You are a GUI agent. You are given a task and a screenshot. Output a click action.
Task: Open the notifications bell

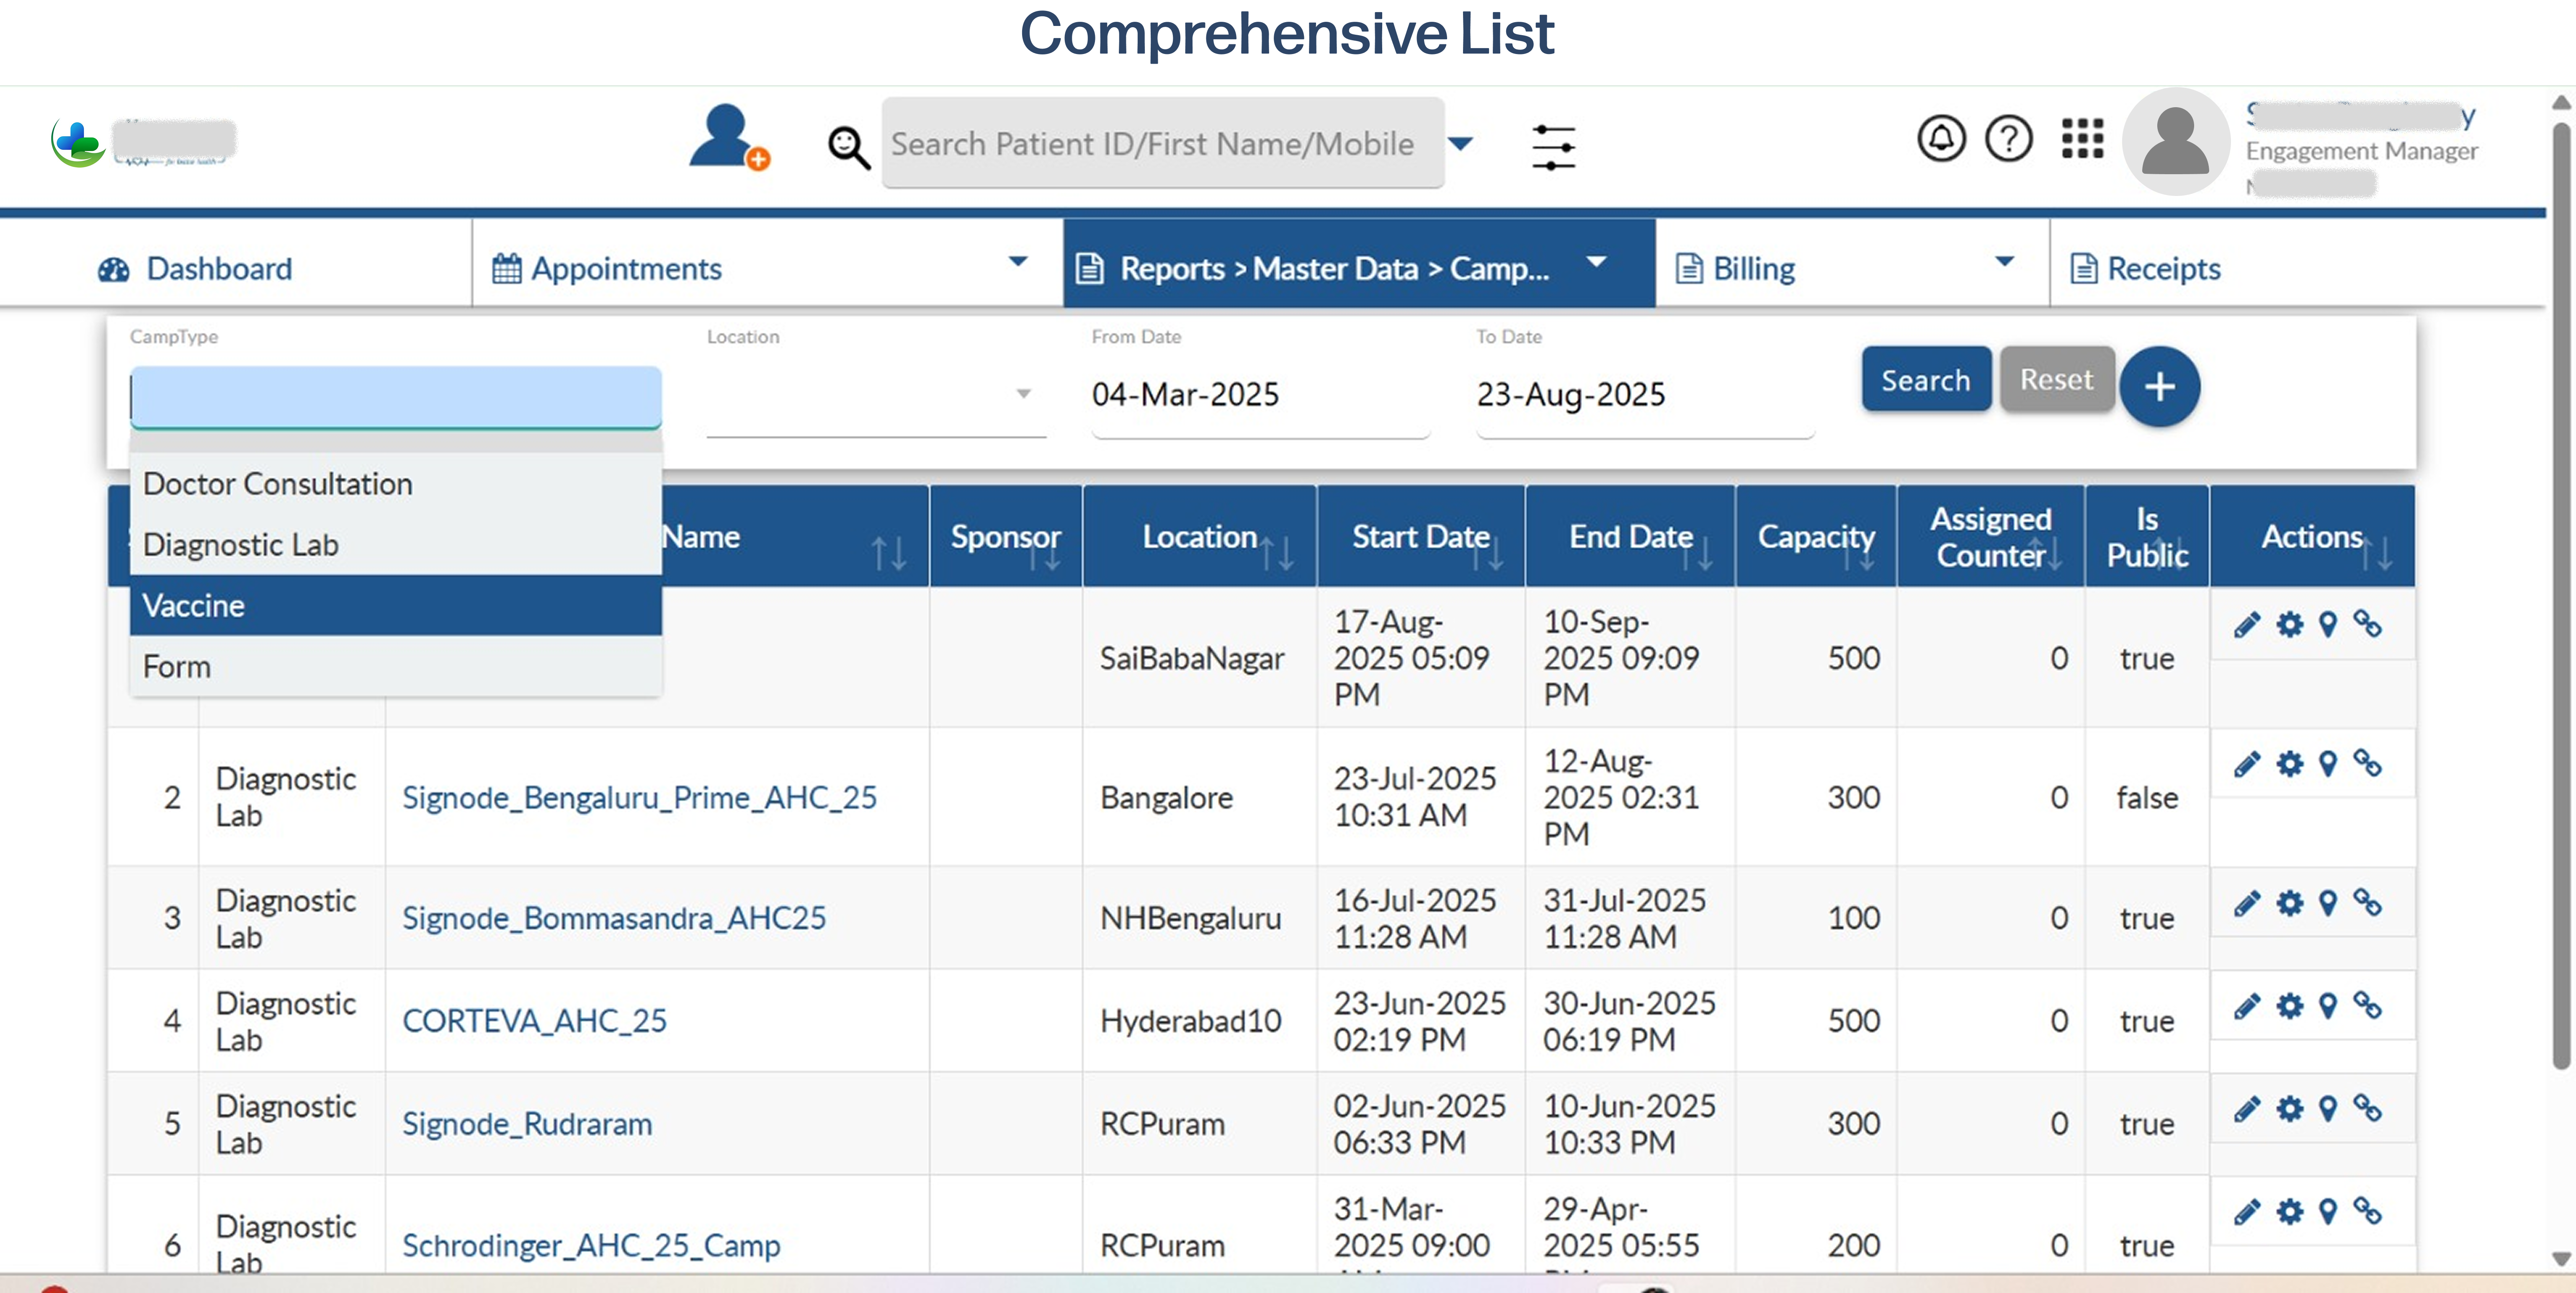(1941, 138)
